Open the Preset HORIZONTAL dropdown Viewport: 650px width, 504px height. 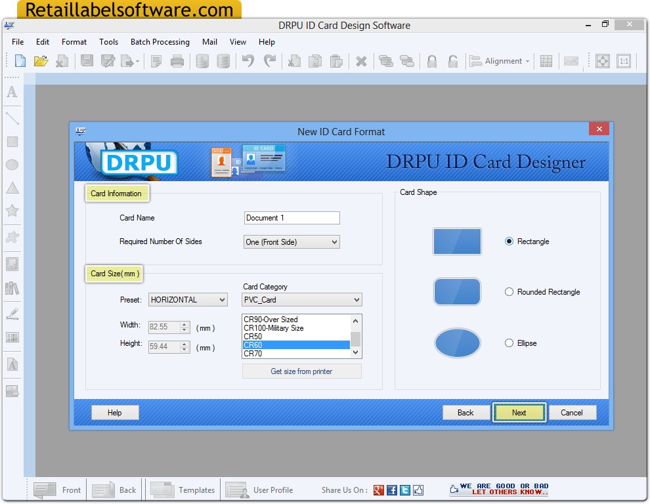188,300
